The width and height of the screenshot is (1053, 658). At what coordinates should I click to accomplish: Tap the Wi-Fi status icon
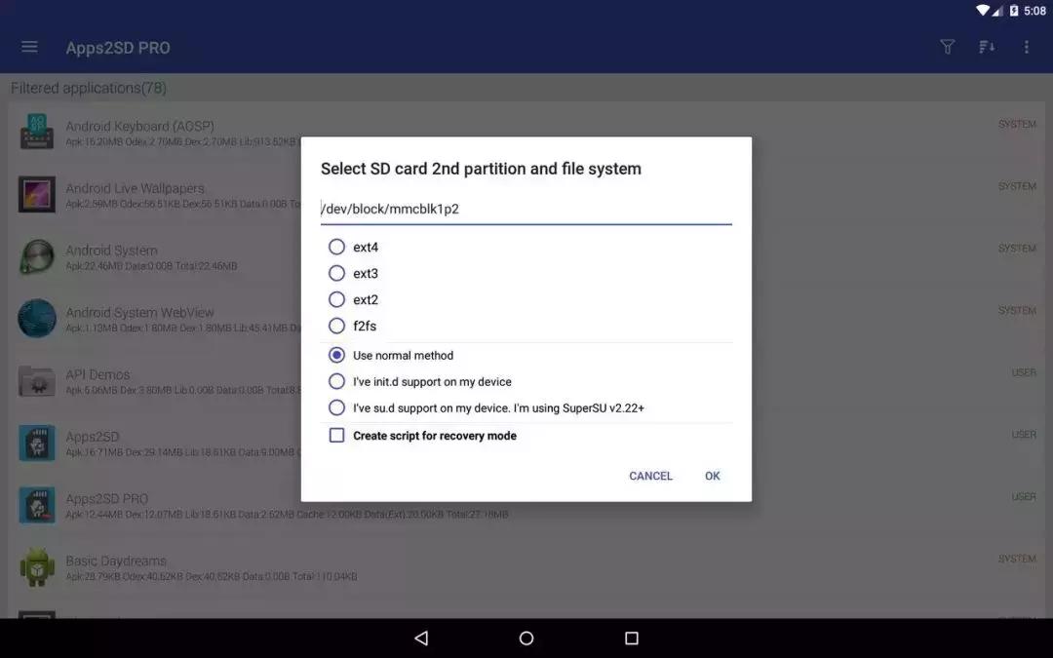pos(982,10)
